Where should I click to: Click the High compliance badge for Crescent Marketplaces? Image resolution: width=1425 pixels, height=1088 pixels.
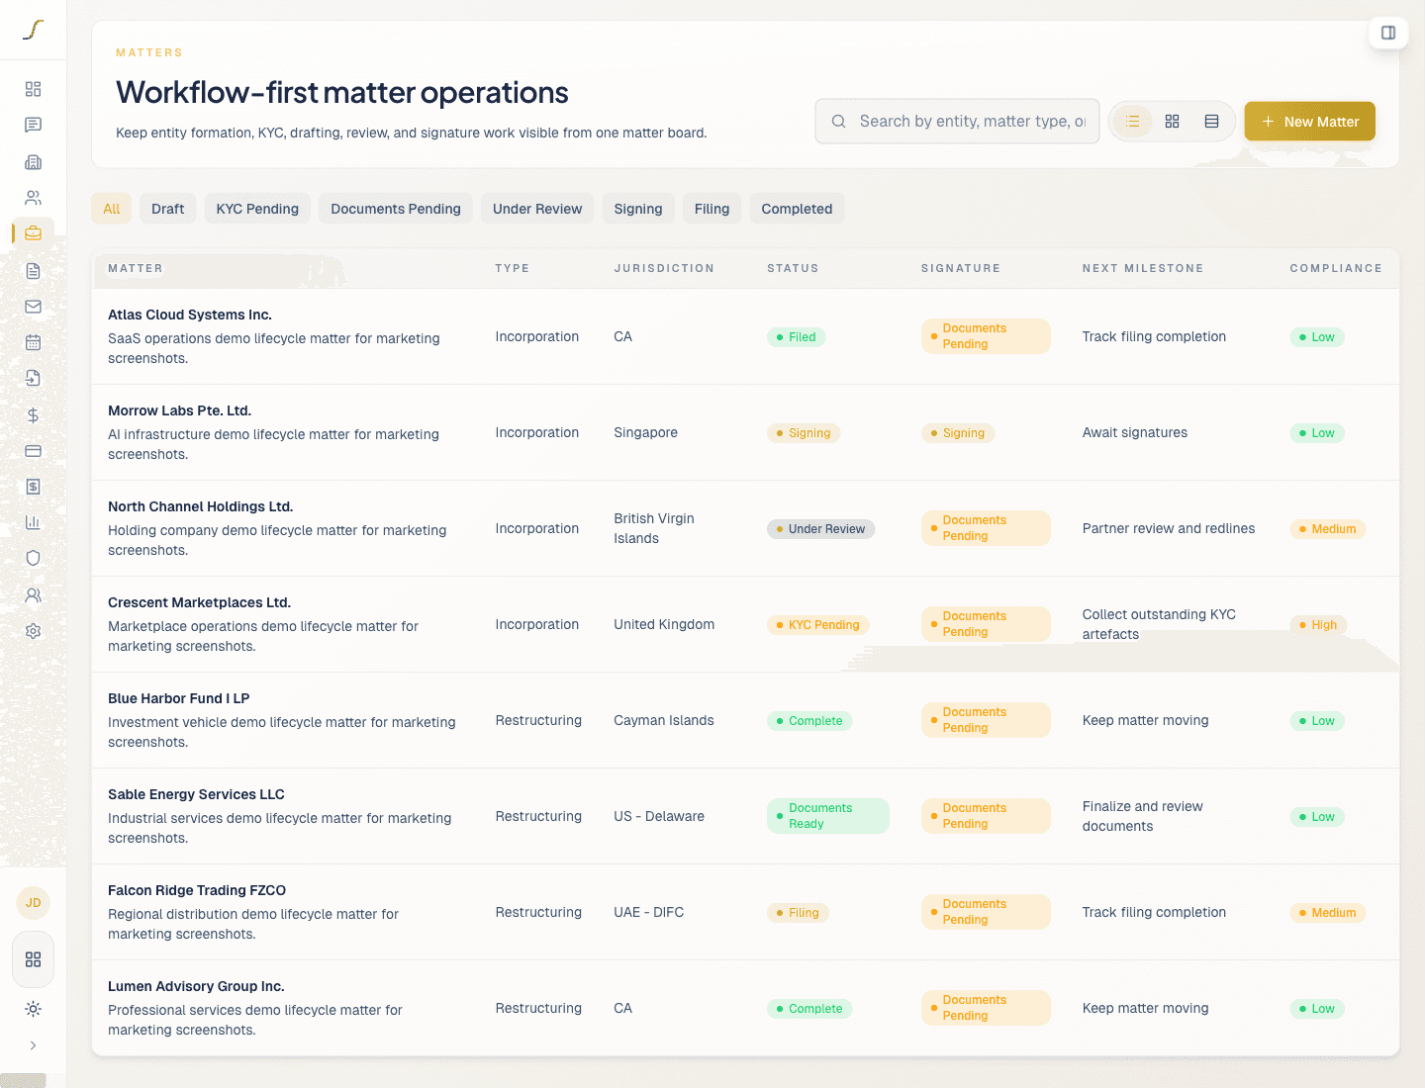1318,625
